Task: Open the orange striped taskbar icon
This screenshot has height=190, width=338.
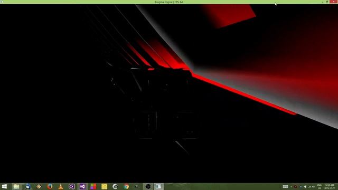Action: point(39,186)
